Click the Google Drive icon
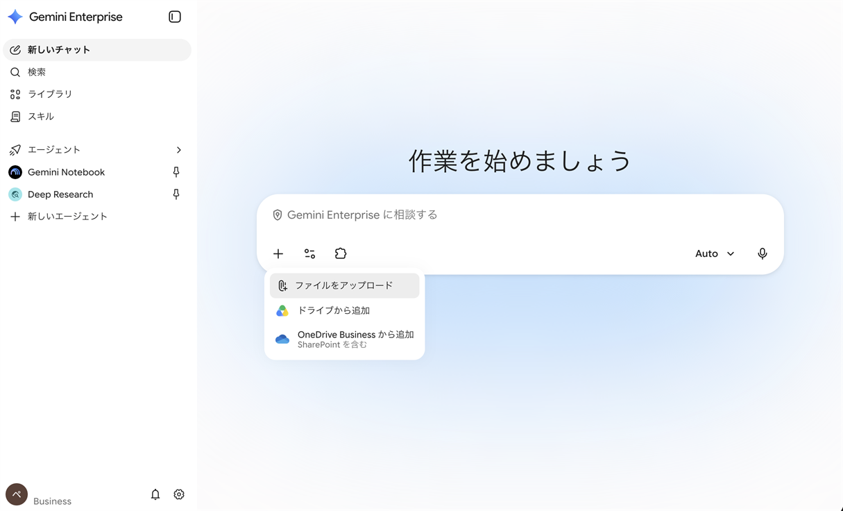The image size is (843, 511). pos(282,311)
